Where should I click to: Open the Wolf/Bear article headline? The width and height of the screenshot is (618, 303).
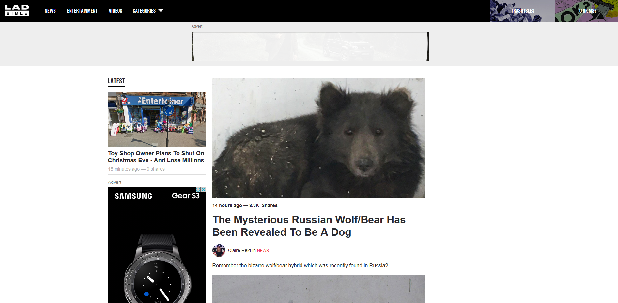click(309, 226)
